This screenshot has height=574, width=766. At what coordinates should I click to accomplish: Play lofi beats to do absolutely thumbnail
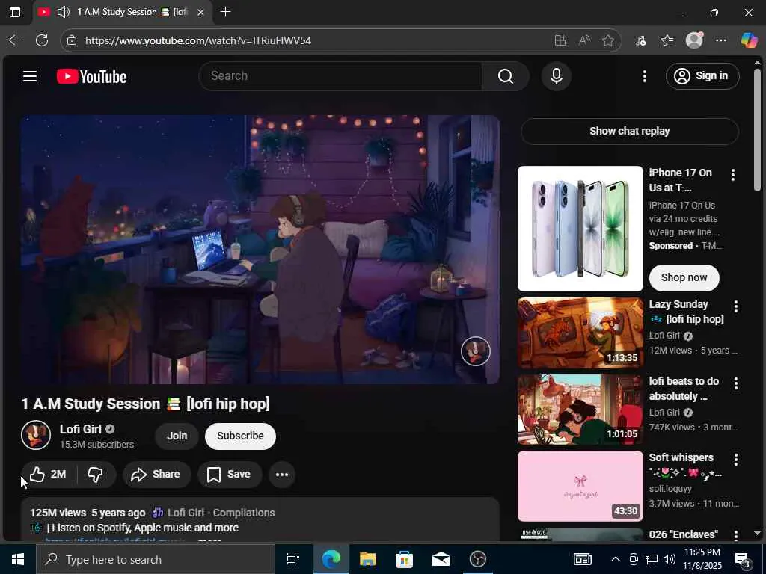580,410
